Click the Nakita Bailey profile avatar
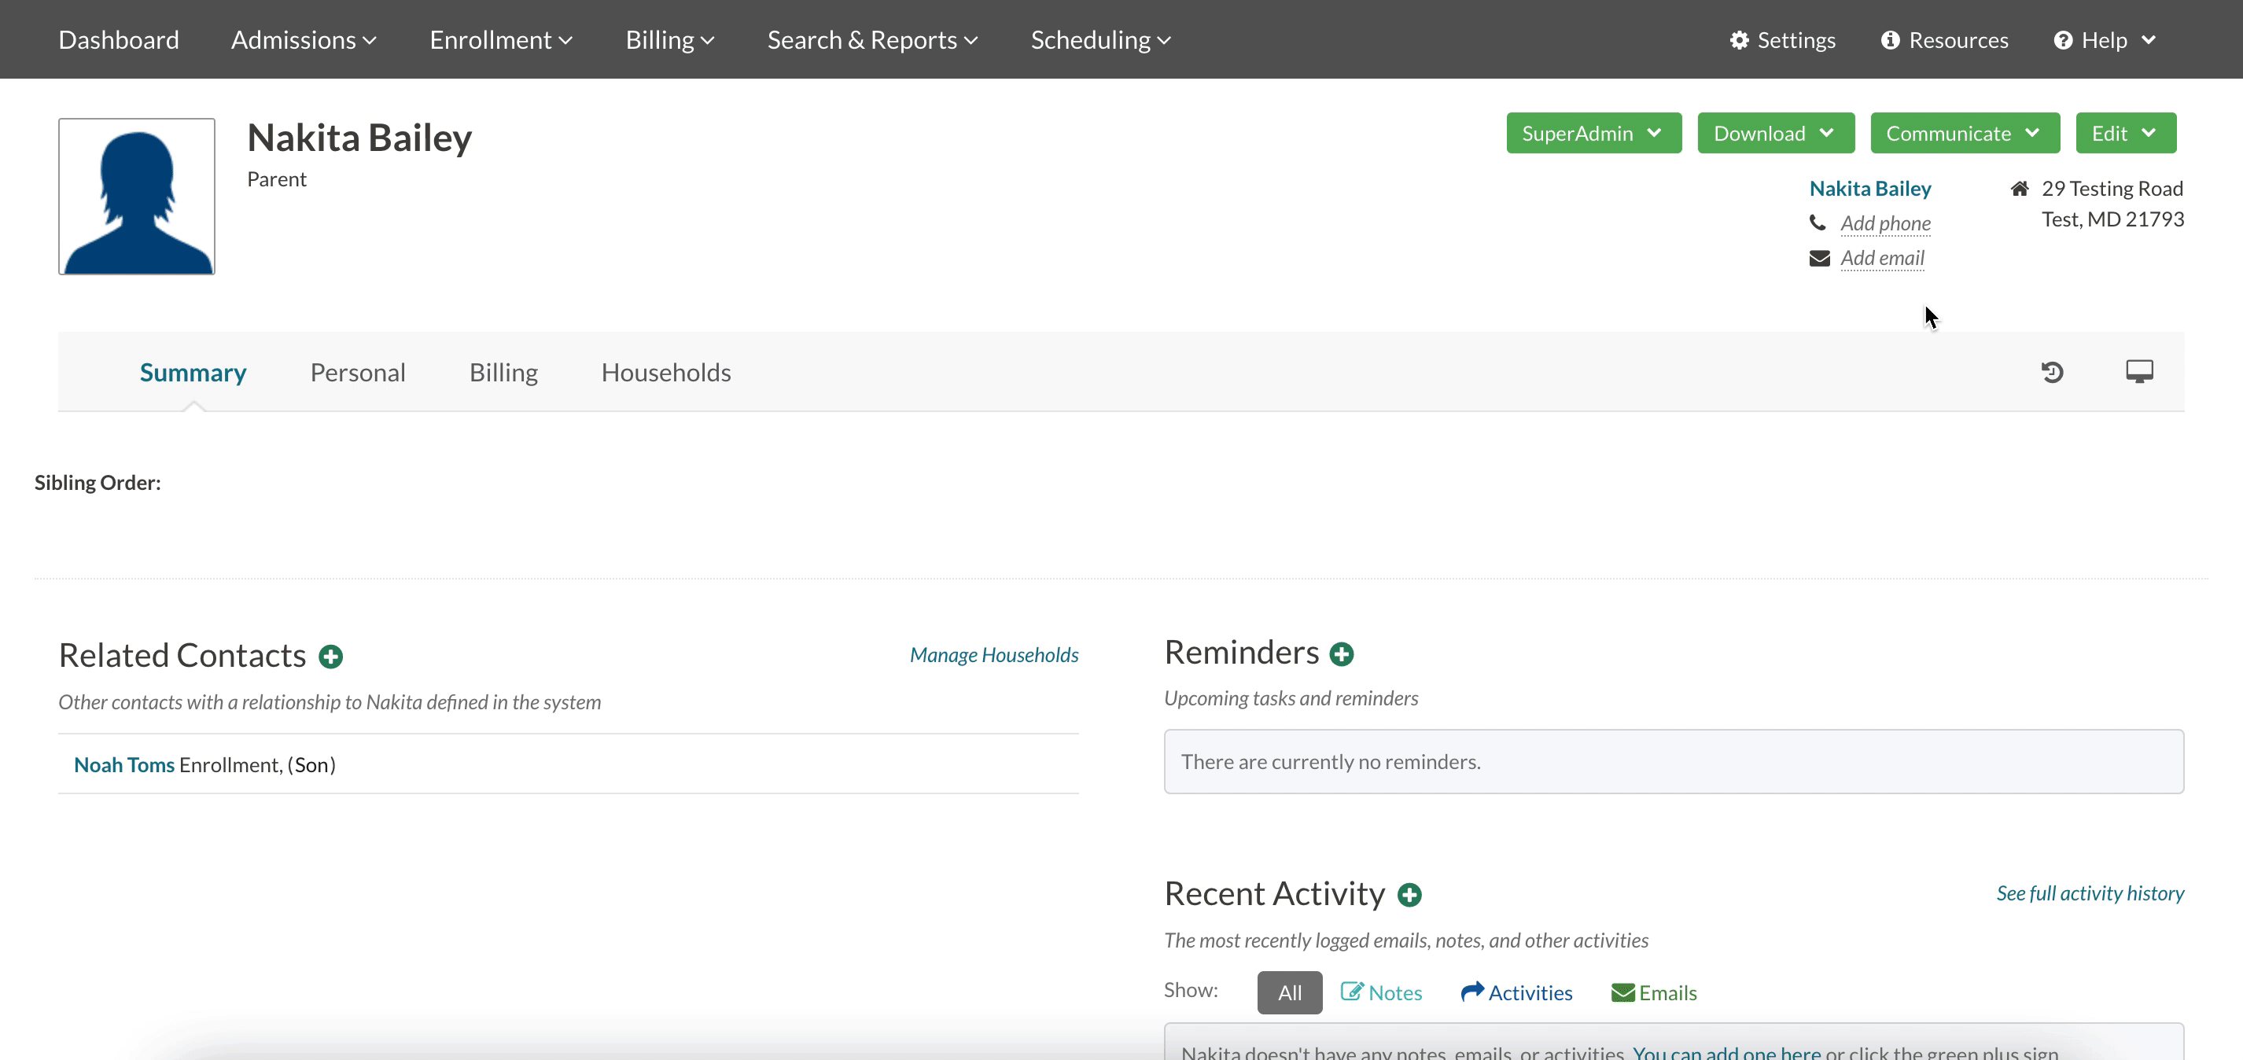Image resolution: width=2243 pixels, height=1060 pixels. coord(137,197)
